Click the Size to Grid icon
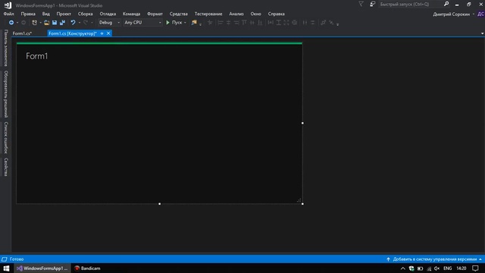 (x=295, y=23)
